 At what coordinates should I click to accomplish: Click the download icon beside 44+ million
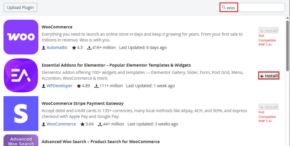[x=100, y=124]
